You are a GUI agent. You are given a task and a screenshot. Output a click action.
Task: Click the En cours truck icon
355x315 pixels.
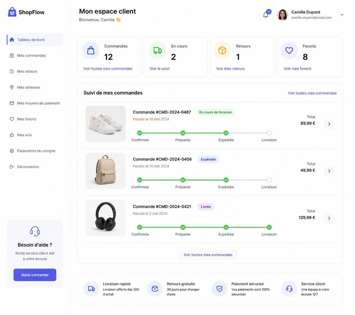[x=157, y=50]
